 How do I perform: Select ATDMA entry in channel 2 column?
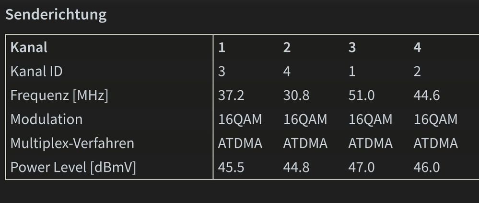pos(305,143)
